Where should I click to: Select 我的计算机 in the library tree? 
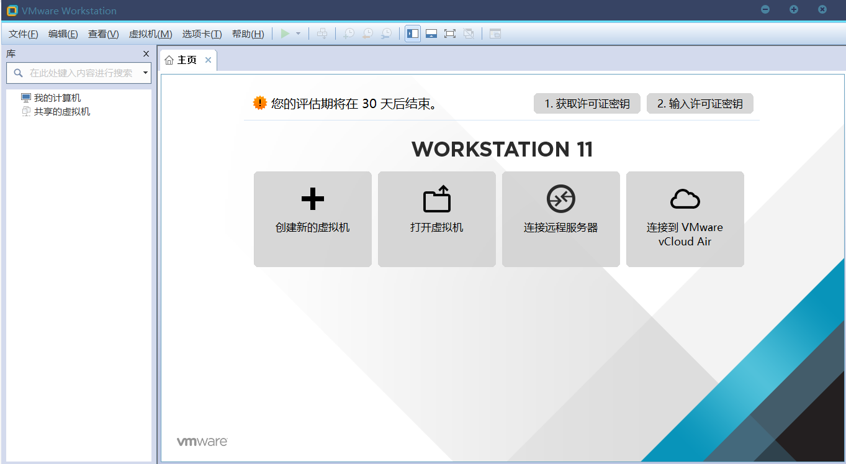pyautogui.click(x=57, y=98)
